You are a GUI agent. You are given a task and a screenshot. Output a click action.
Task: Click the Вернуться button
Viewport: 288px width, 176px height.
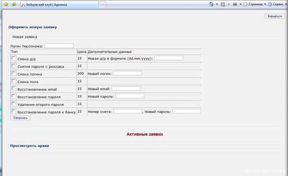click(275, 16)
